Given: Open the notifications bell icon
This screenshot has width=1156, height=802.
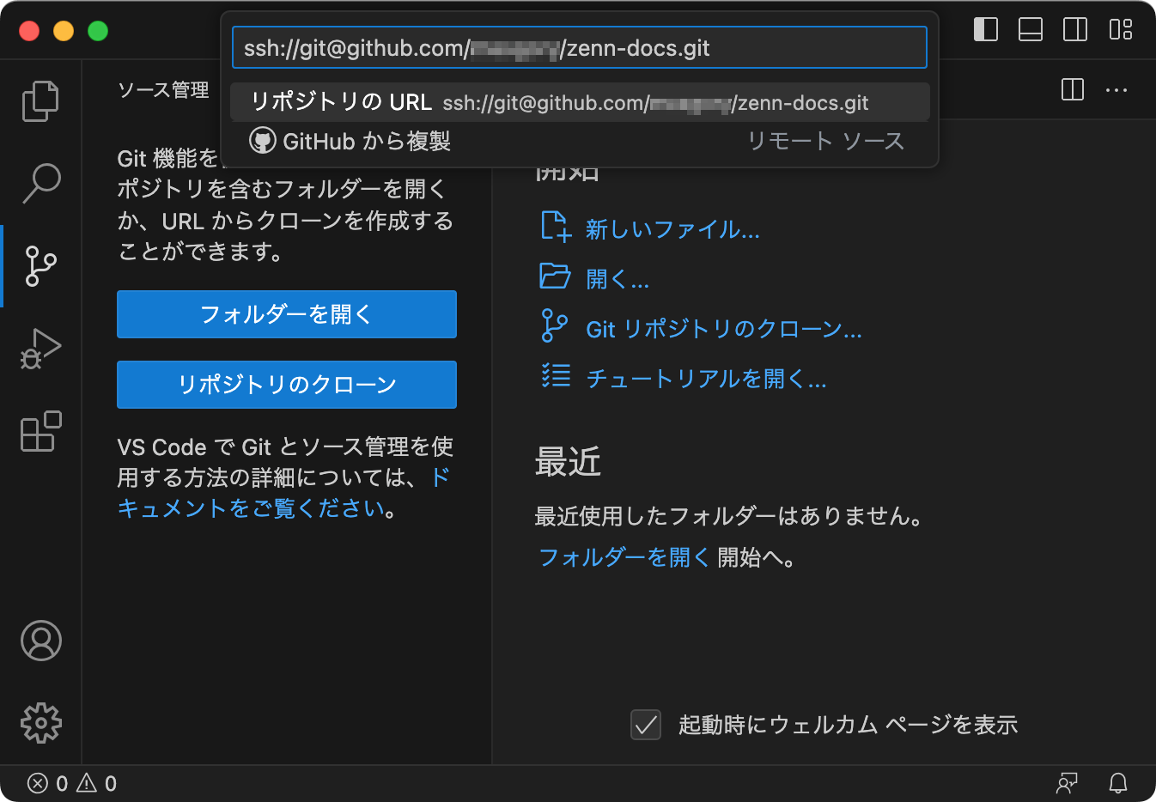Looking at the screenshot, I should [x=1118, y=783].
